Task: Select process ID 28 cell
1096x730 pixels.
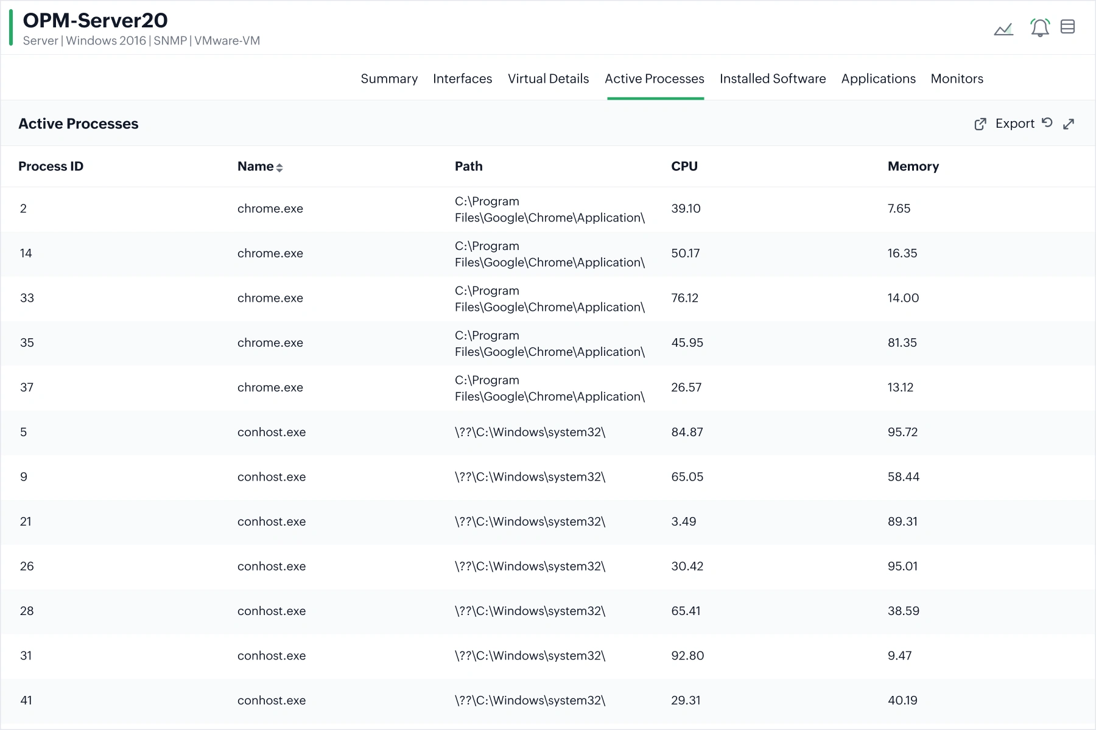Action: click(27, 611)
